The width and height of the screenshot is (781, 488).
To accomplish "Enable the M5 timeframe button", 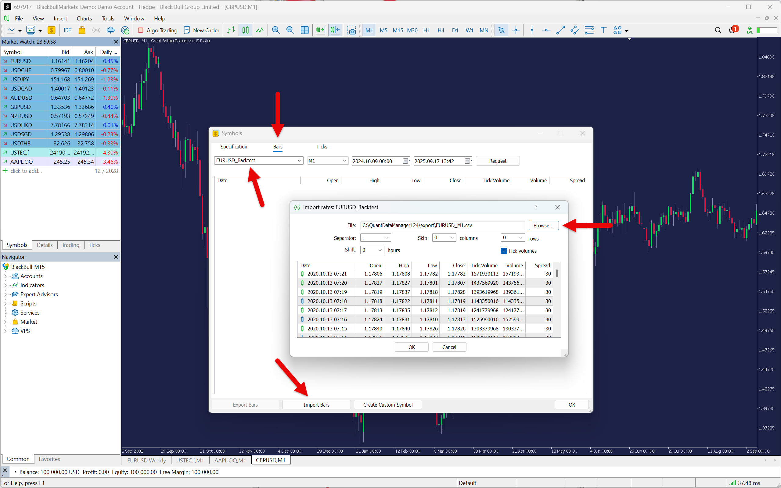I will click(383, 30).
